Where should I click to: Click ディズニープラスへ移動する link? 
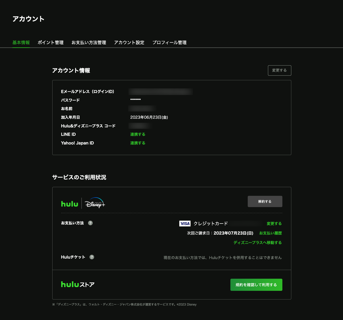(258, 243)
